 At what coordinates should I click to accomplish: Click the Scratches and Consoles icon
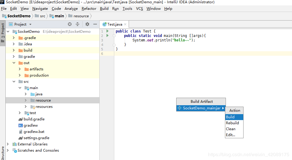(15, 150)
